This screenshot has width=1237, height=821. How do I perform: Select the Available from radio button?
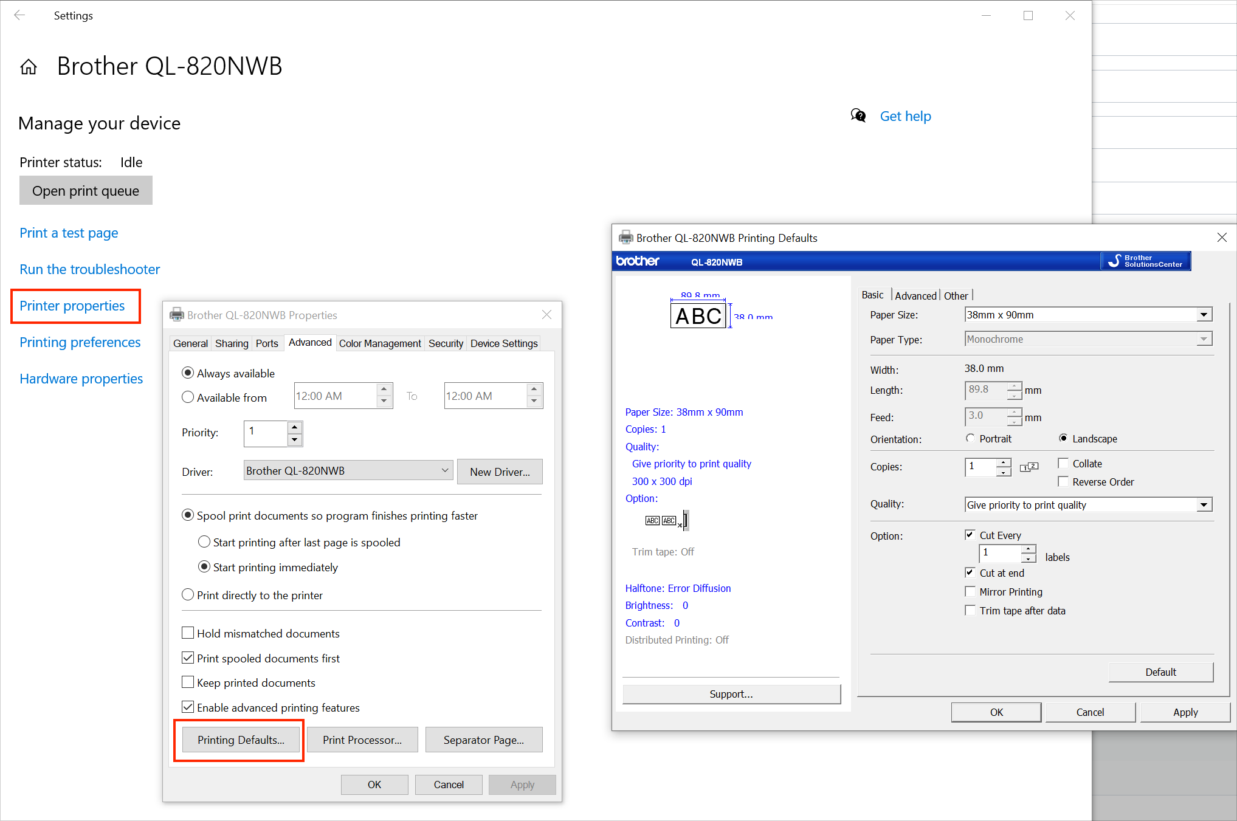[188, 397]
